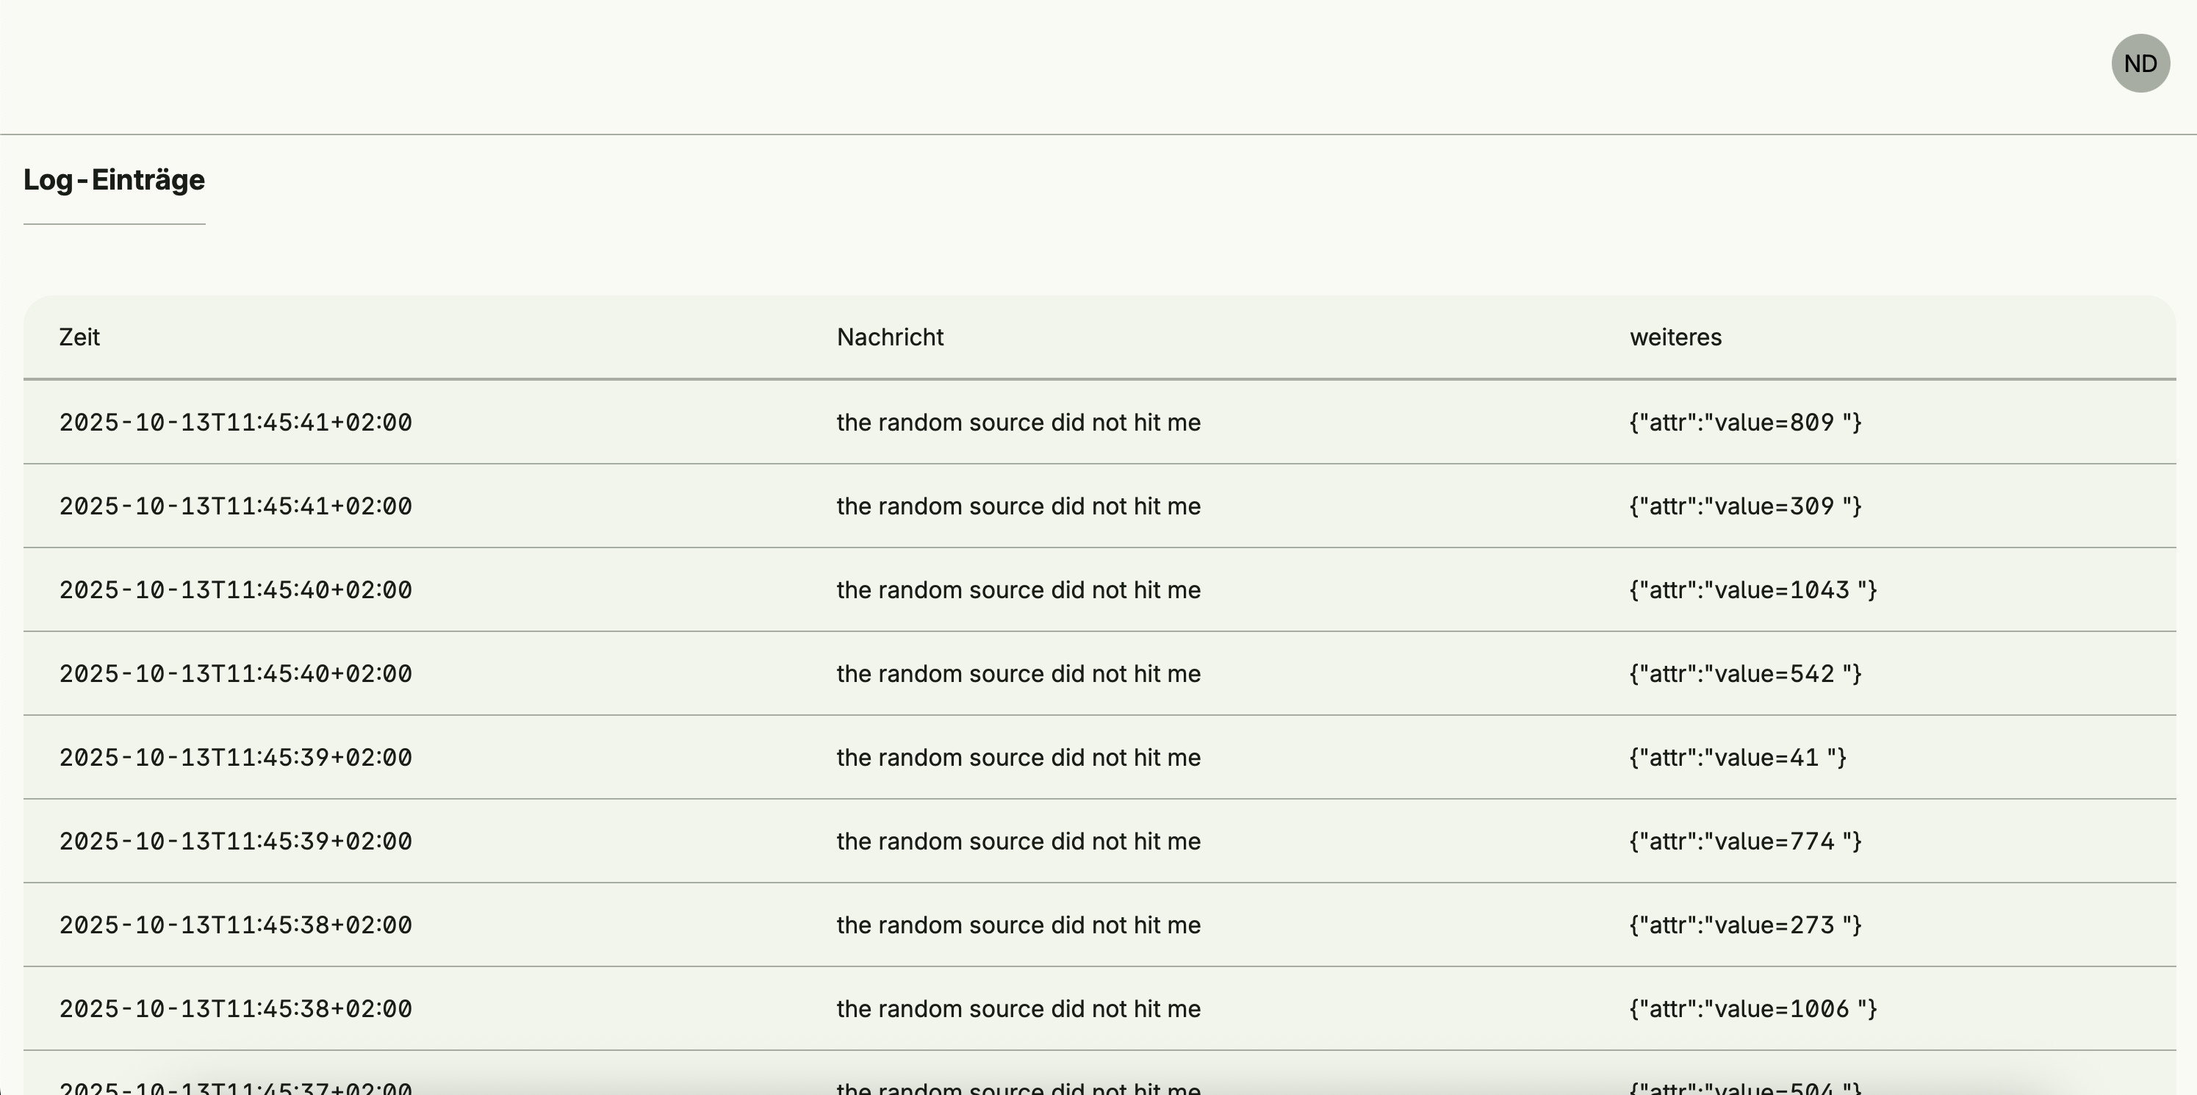
Task: Click the attr value=1043 JSON cell
Action: click(1752, 590)
